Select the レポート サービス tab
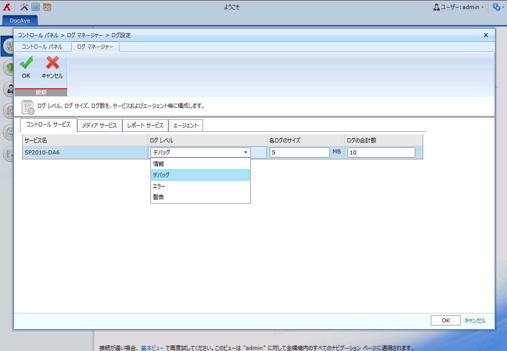Viewport: 507px width, 351px height. coord(145,125)
